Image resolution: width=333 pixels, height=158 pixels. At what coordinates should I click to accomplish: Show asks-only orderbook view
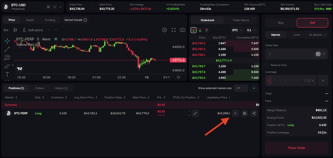point(206,30)
